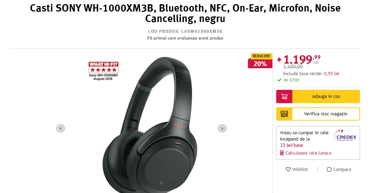Click the red shopping cart icon
The width and height of the screenshot is (381, 193).
[284, 96]
